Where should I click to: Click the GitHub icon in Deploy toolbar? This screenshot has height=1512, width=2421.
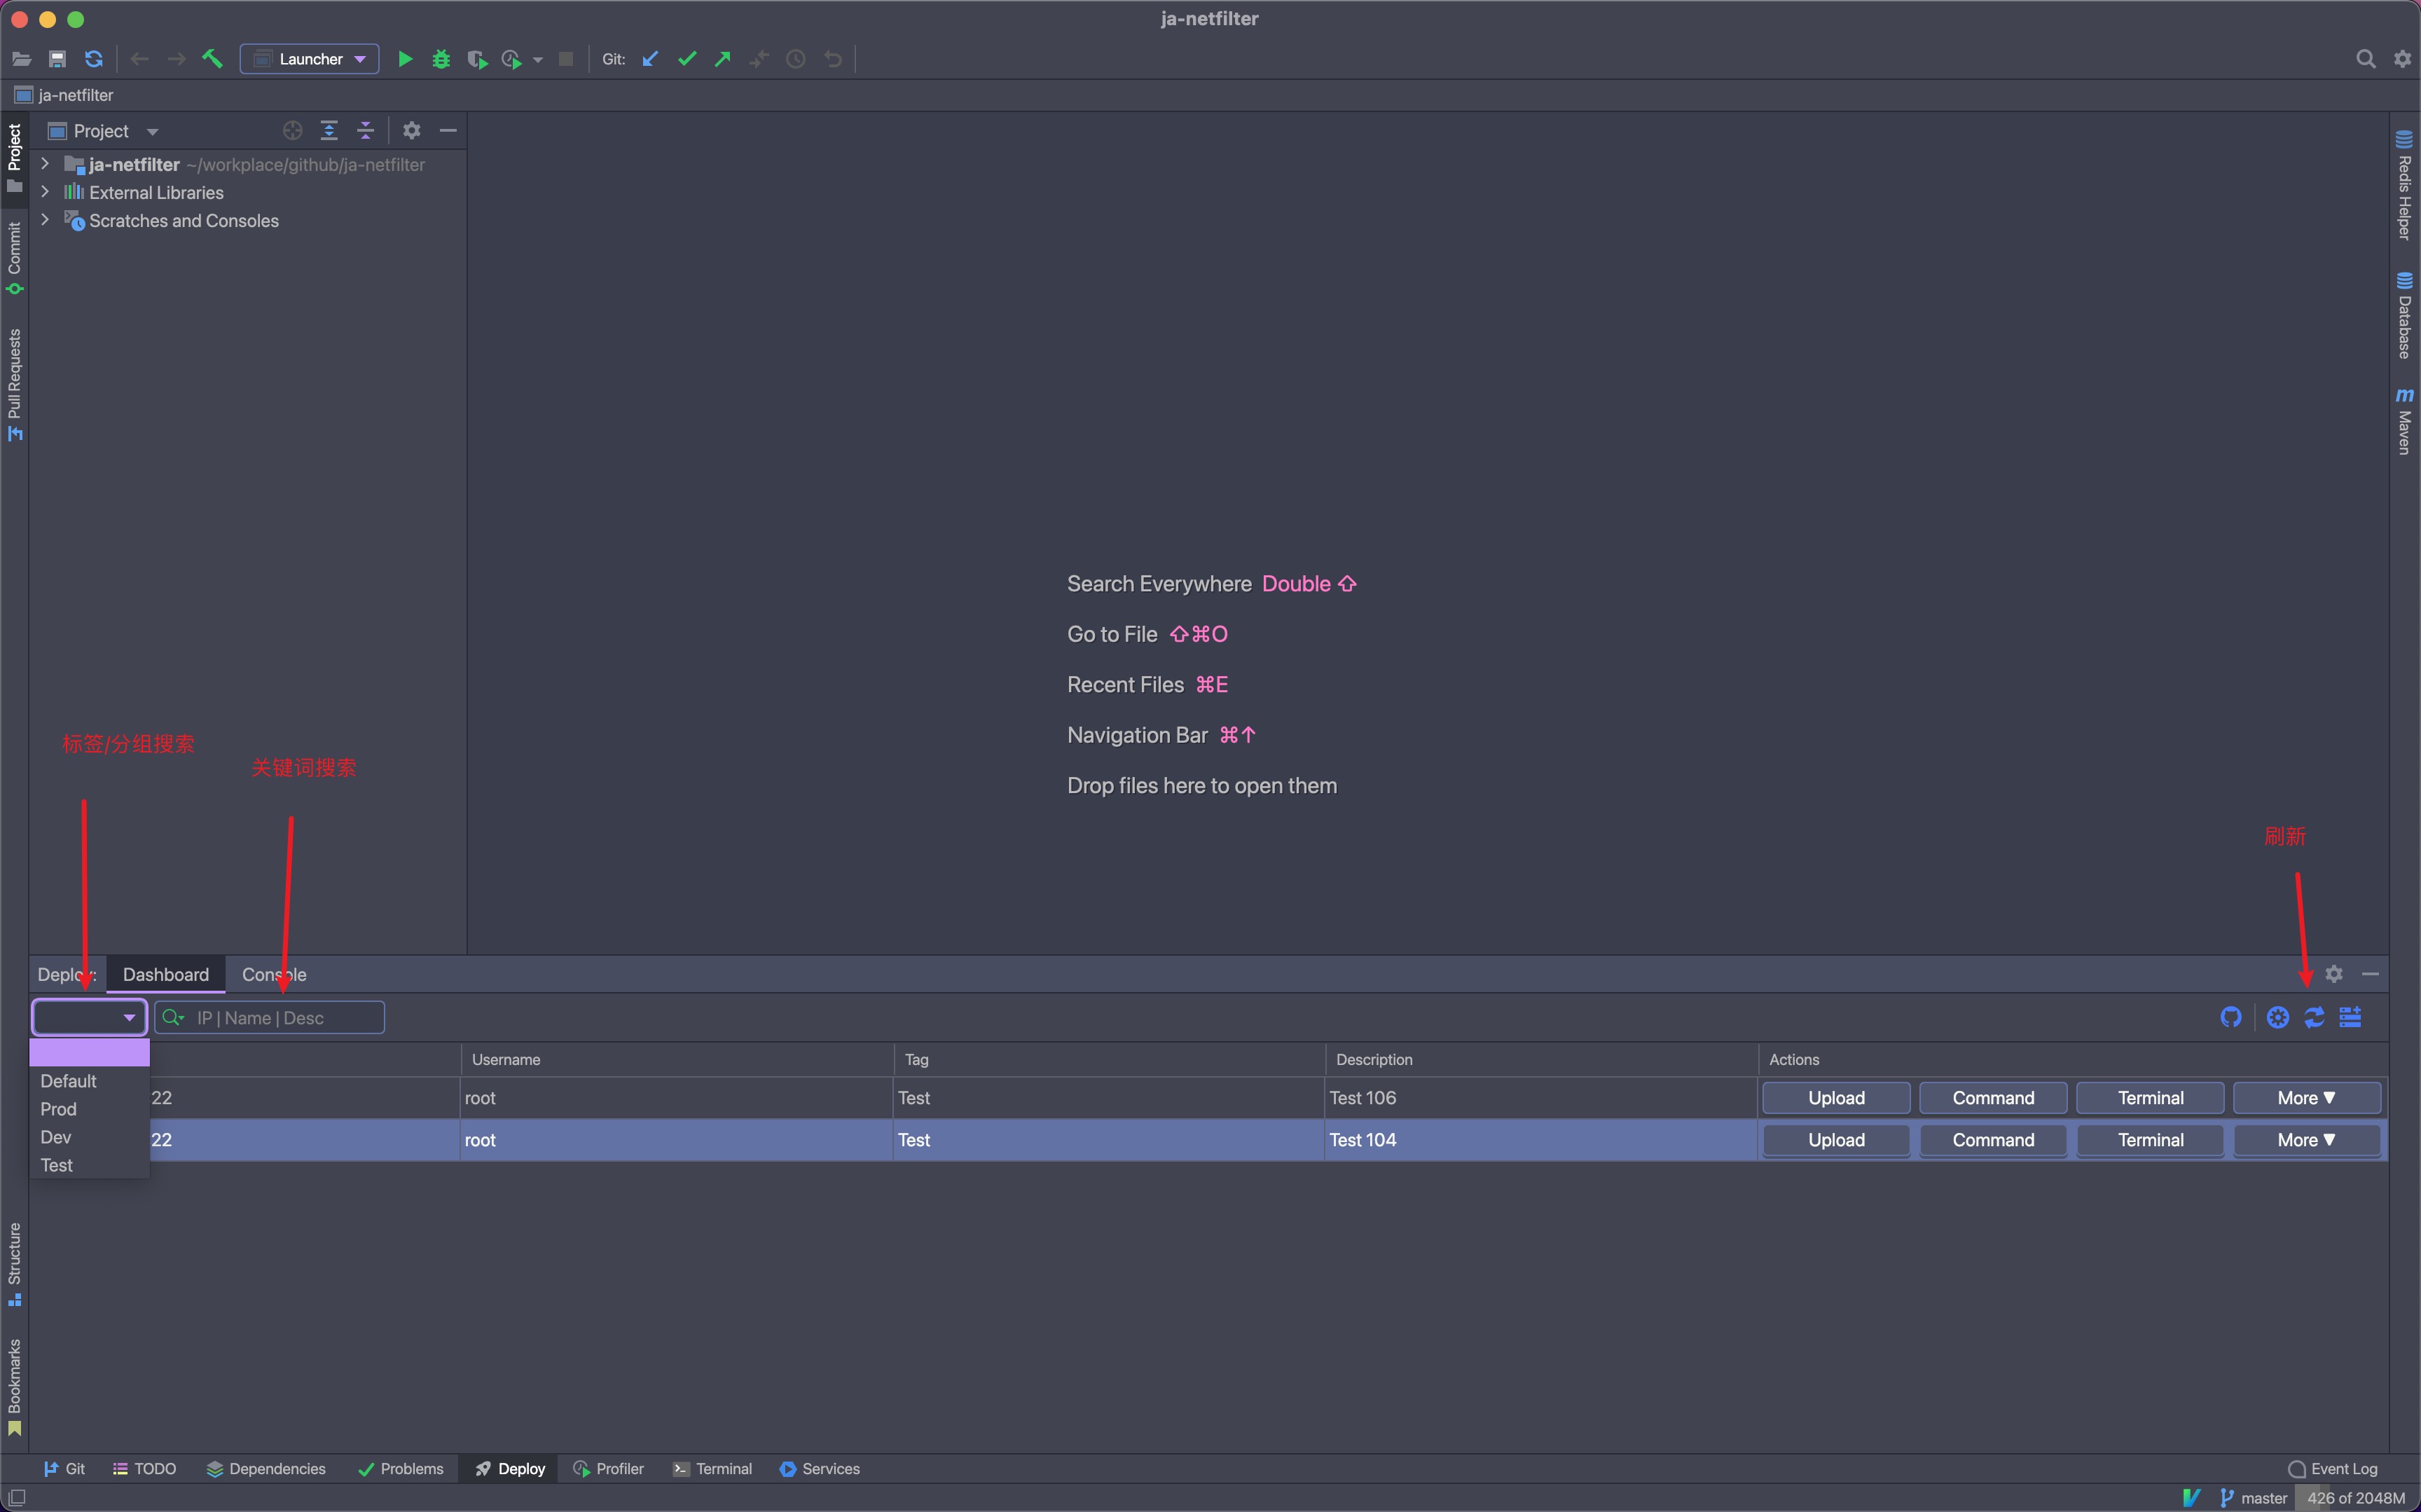(2230, 1017)
